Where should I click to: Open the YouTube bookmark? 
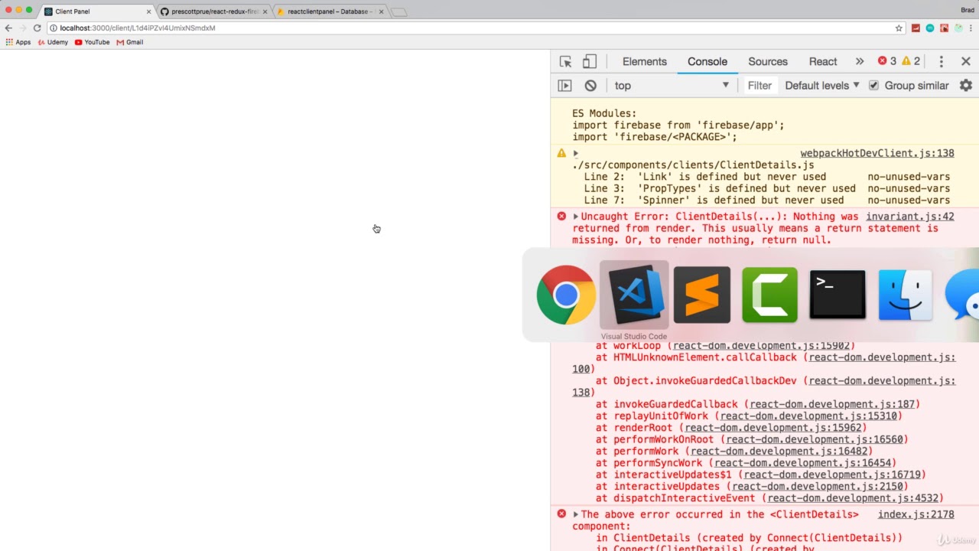[92, 42]
